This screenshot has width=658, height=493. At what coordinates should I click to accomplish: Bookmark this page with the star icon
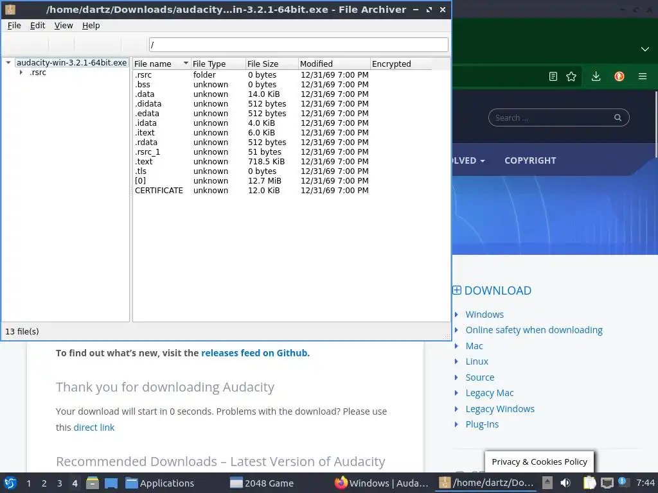[571, 76]
